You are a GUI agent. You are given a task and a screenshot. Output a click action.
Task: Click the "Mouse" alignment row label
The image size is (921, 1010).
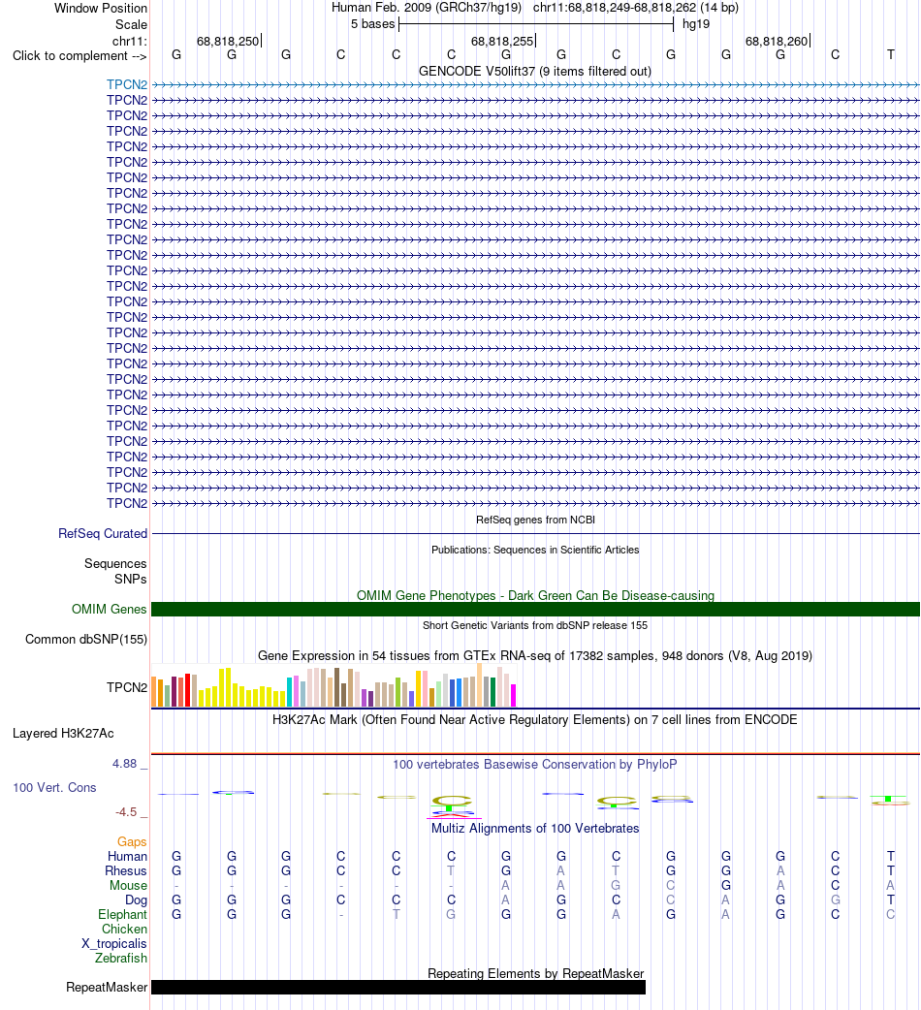point(128,886)
